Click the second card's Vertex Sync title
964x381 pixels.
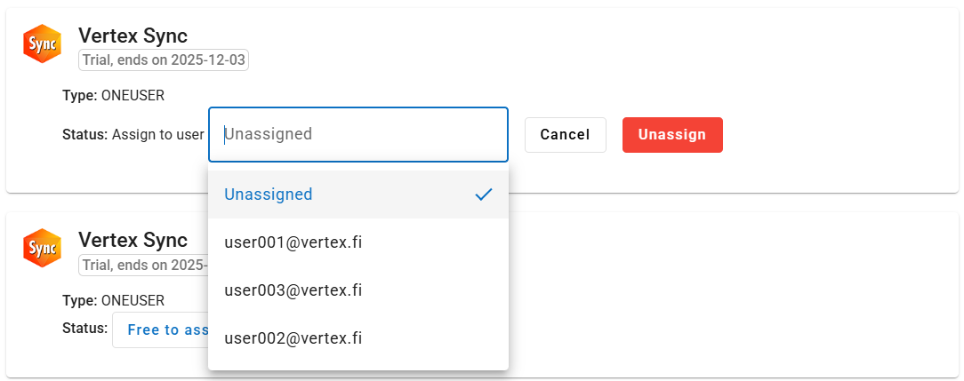tap(133, 240)
